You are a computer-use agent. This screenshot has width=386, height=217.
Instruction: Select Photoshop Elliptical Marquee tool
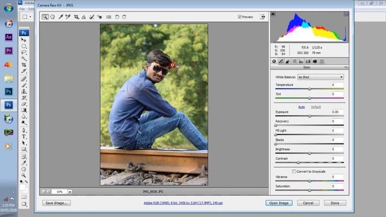pyautogui.click(x=24, y=46)
